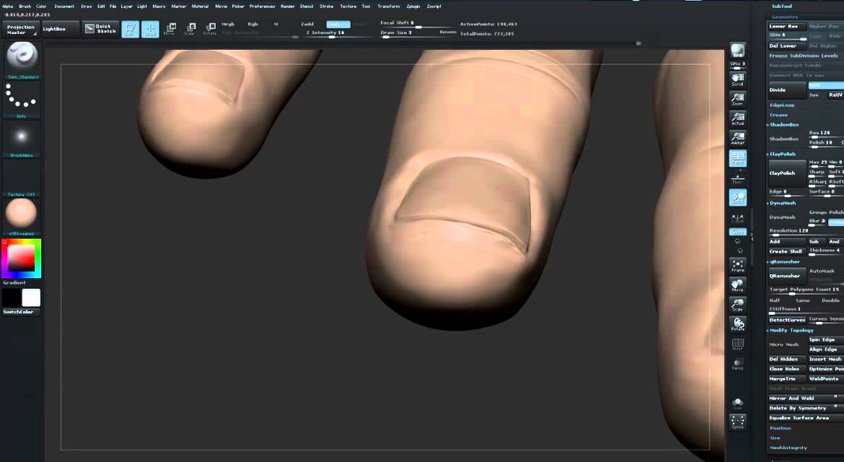Toggle the PolyF polyframe display
This screenshot has width=844, height=462.
click(x=738, y=344)
